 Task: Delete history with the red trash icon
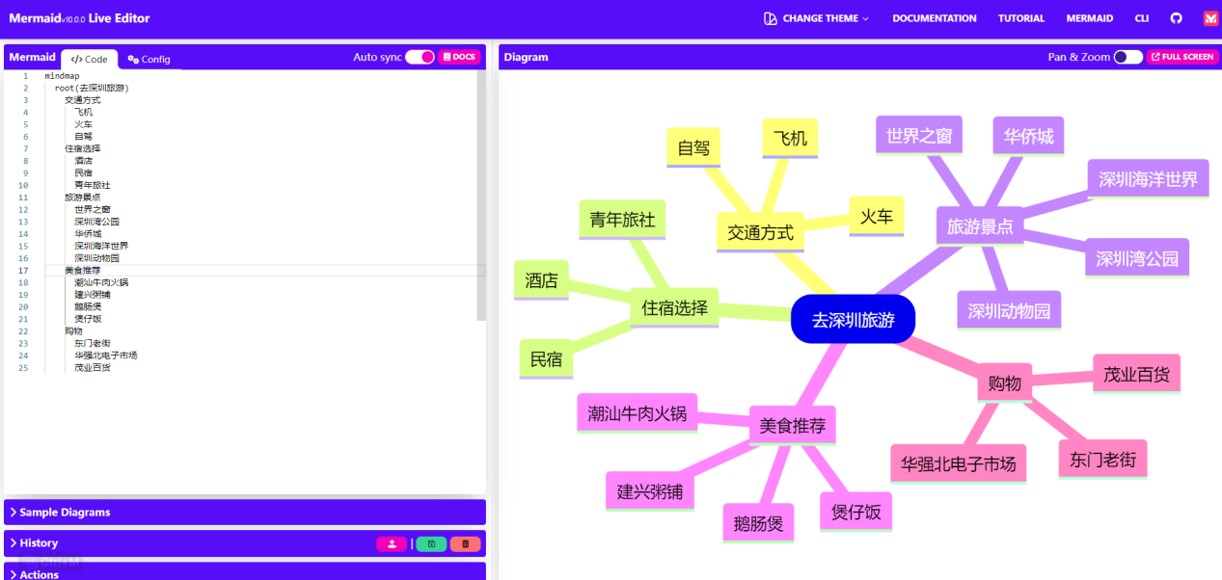click(466, 543)
